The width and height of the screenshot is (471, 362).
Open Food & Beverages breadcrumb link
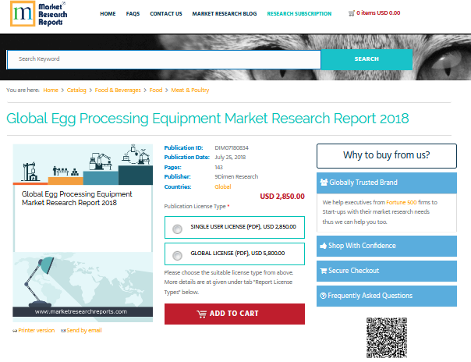(118, 90)
